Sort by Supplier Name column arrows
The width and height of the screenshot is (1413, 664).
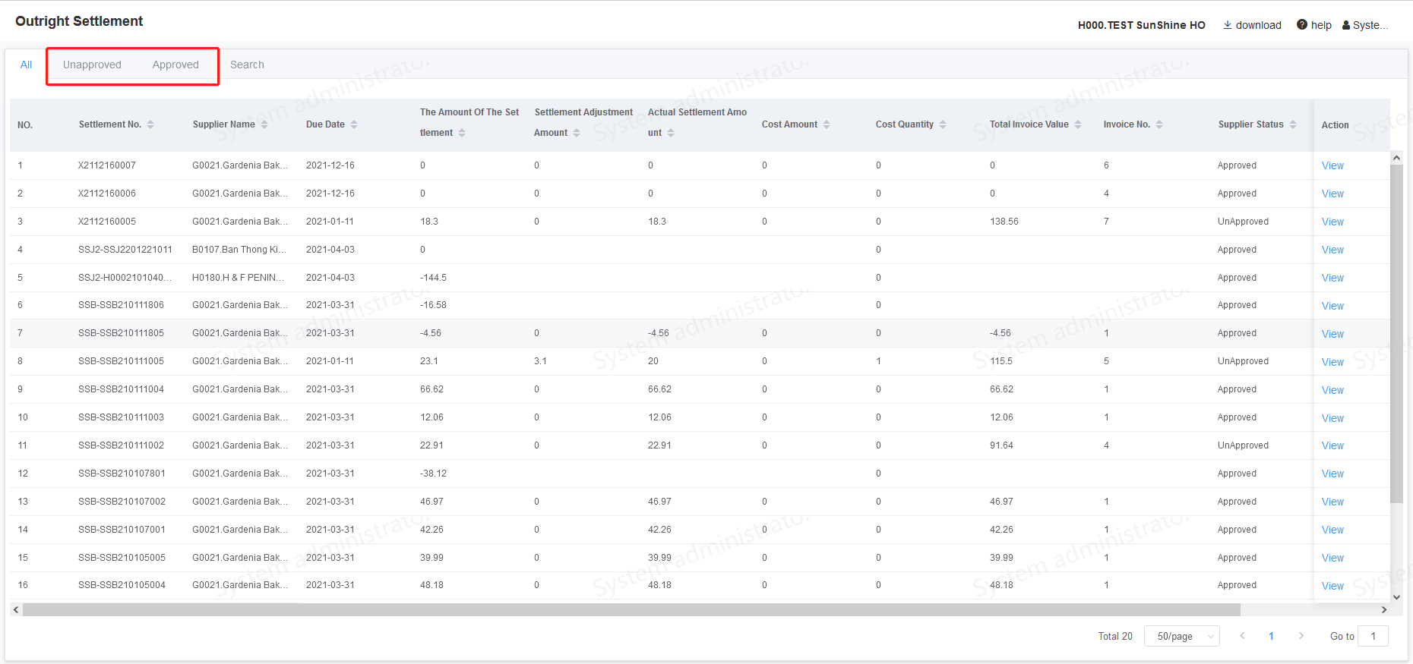coord(264,124)
